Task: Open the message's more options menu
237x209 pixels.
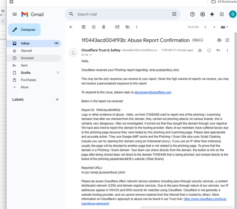Action: point(227,50)
